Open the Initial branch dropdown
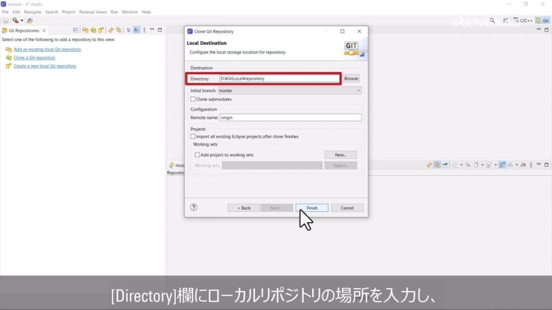 coord(289,91)
